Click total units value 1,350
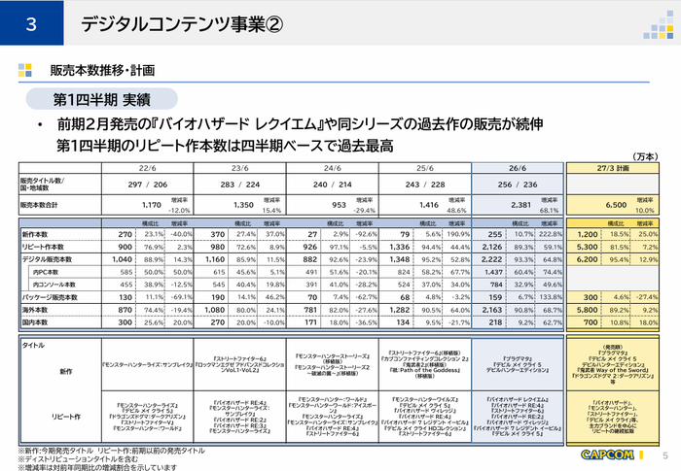 click(243, 205)
